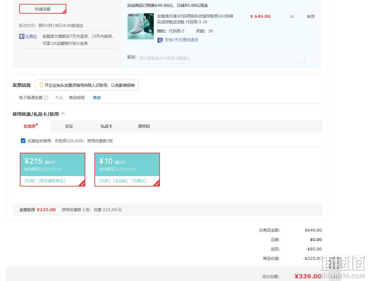Click the 个人 invoice title text

[x=59, y=98]
